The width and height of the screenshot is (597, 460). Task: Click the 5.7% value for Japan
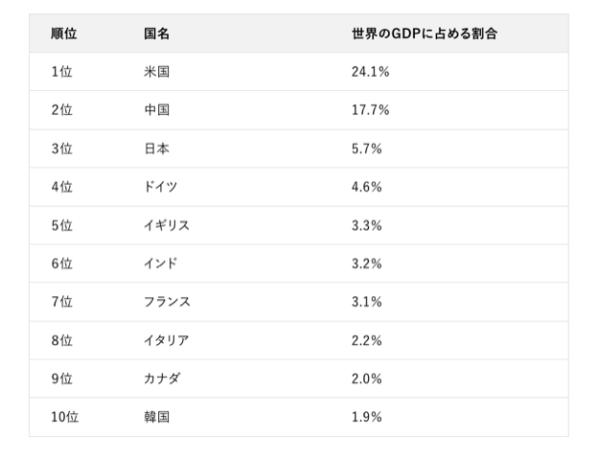point(367,149)
